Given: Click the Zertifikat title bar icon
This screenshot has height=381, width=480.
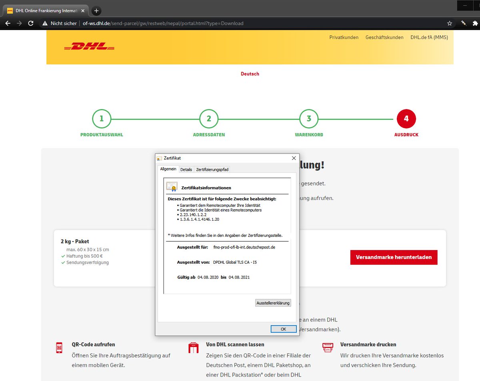Looking at the screenshot, I should point(159,159).
